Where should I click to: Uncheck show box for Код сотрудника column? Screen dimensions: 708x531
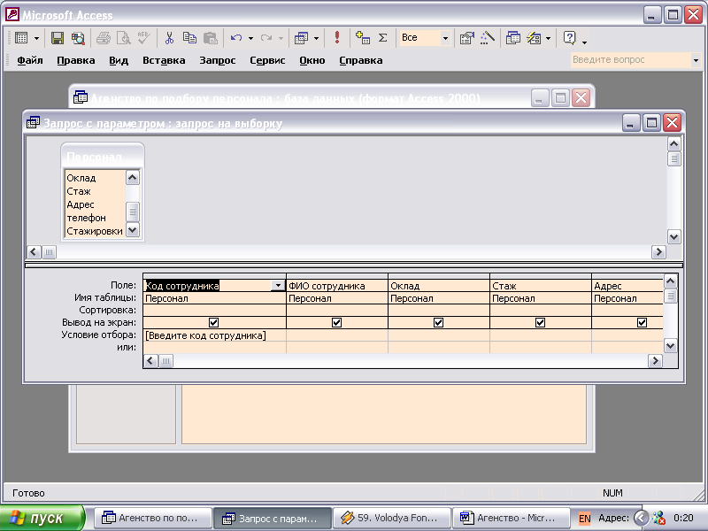coord(213,323)
